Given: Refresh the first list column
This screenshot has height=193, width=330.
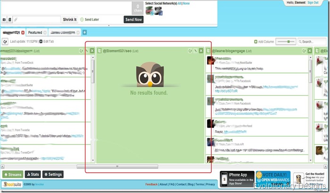Looking at the screenshot, I should click(81, 51).
